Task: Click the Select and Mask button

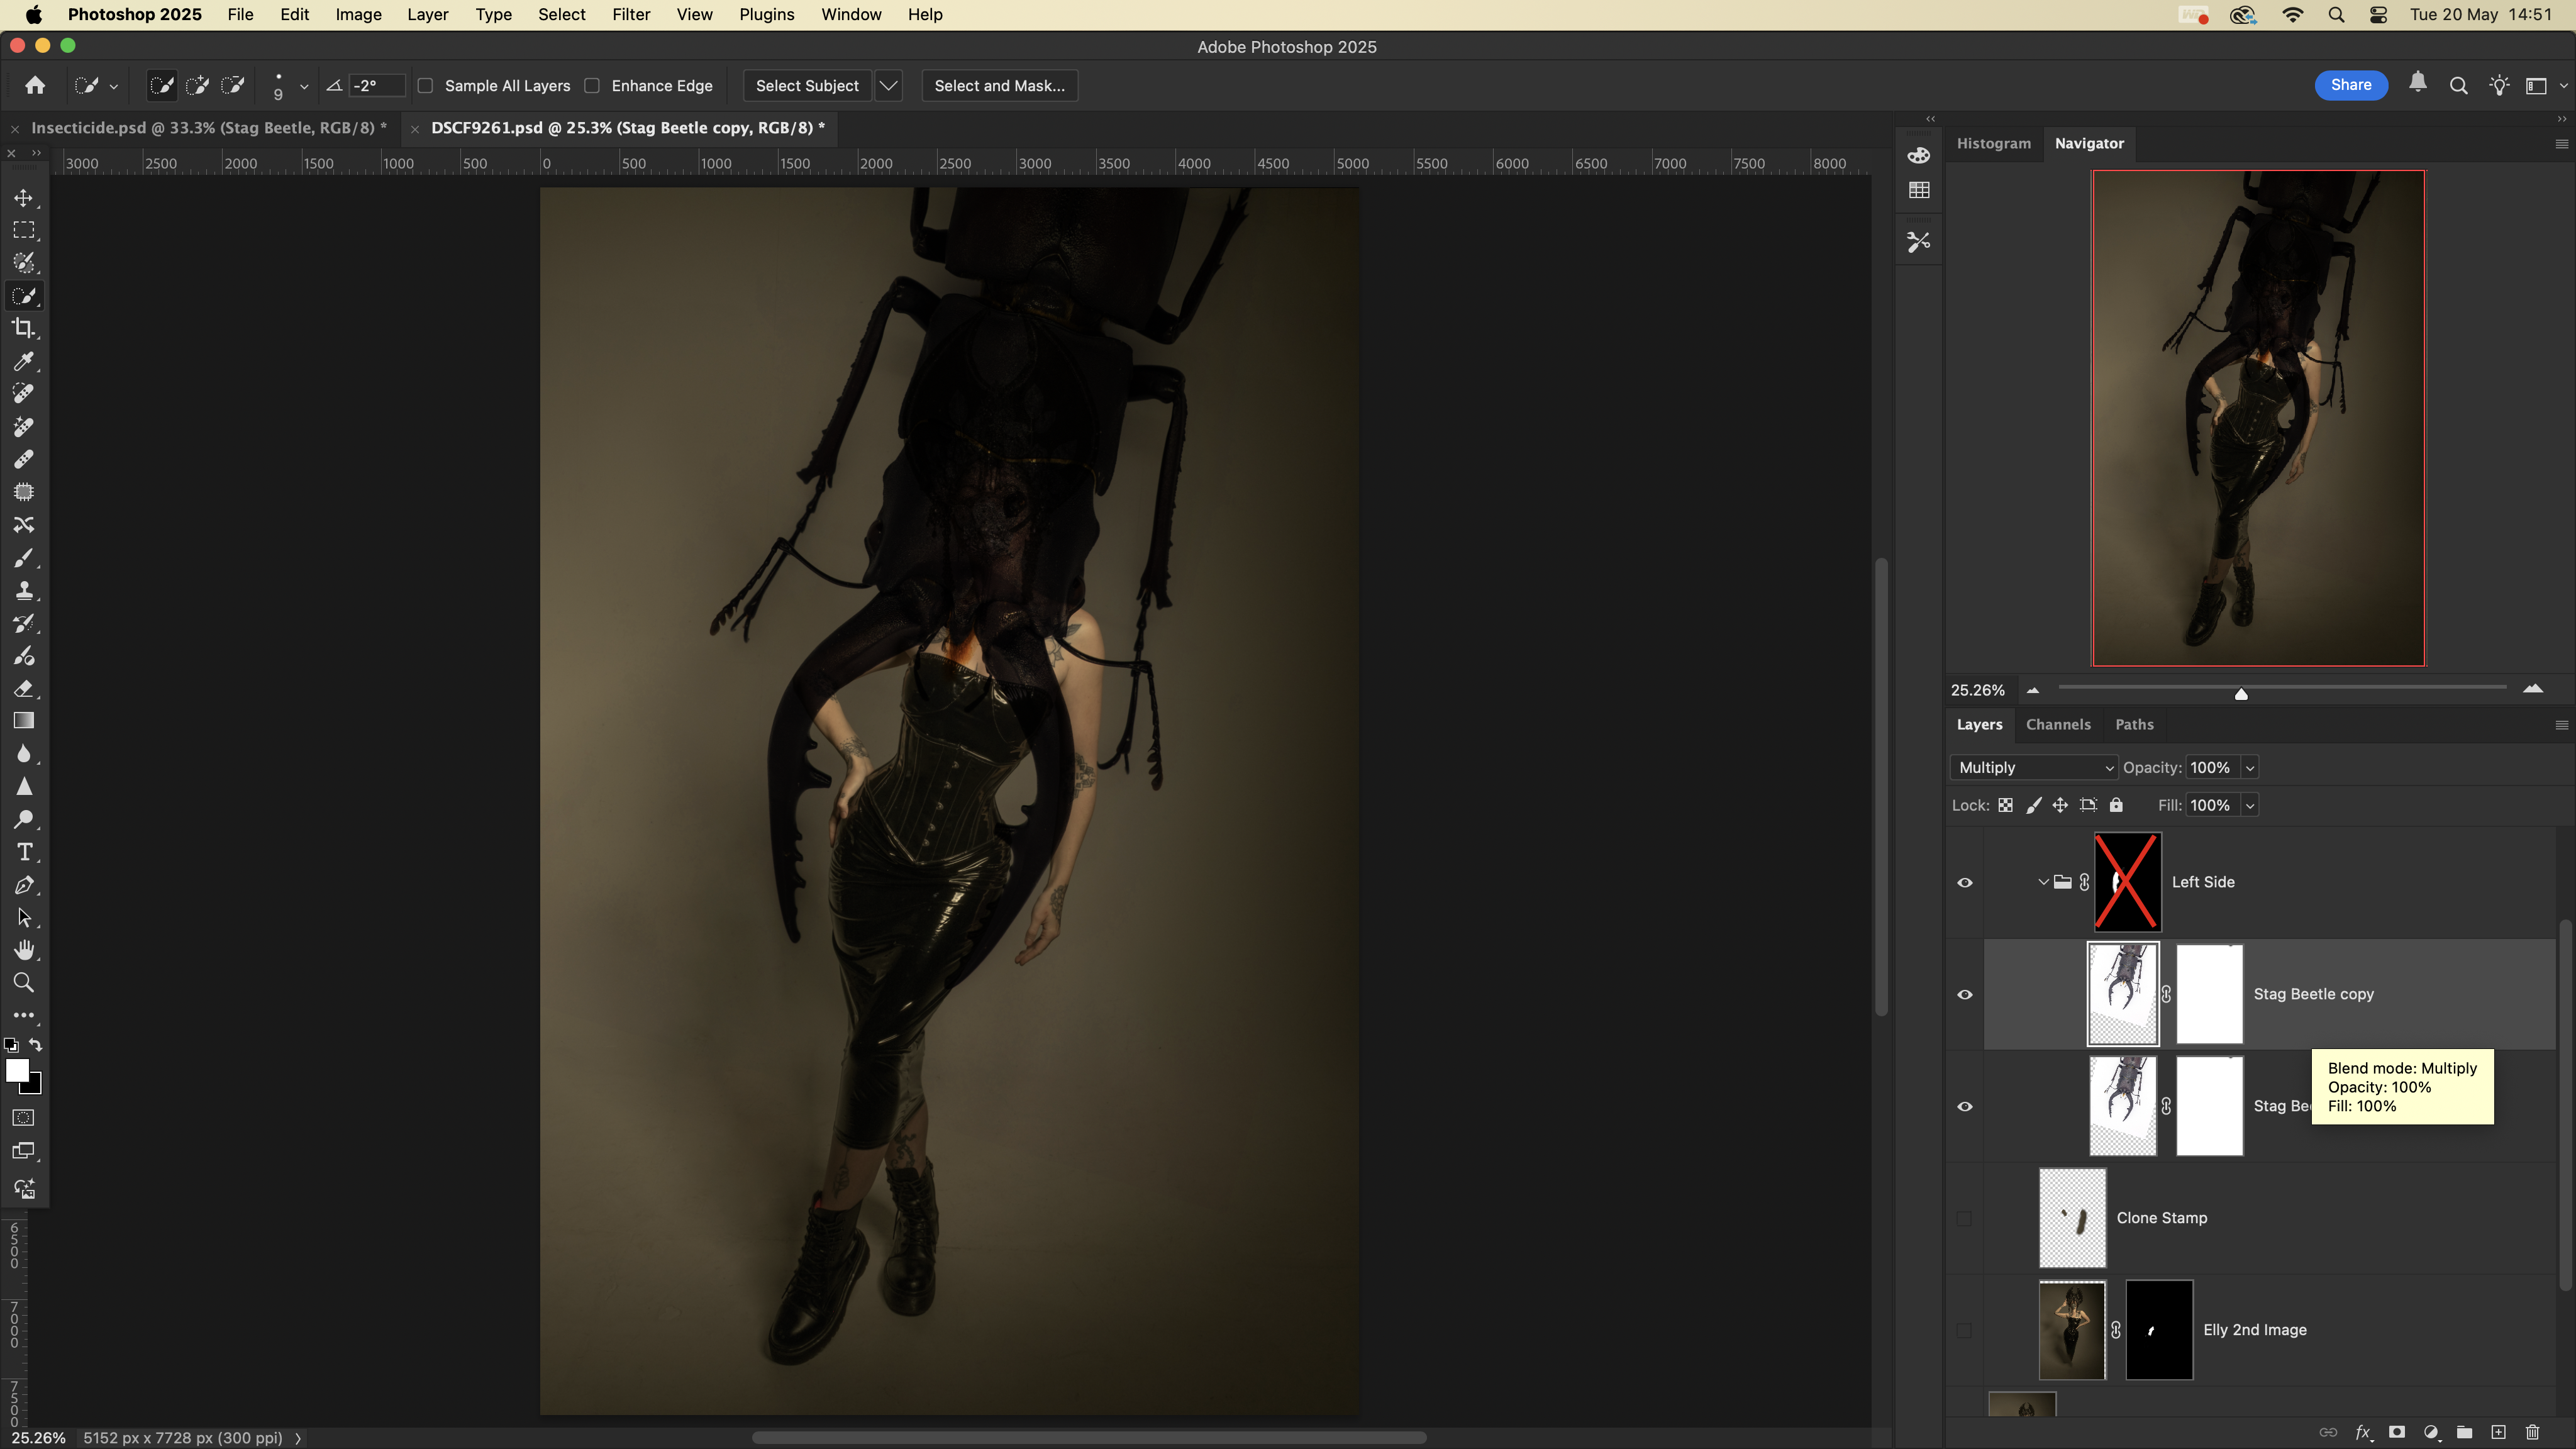Action: click(999, 86)
